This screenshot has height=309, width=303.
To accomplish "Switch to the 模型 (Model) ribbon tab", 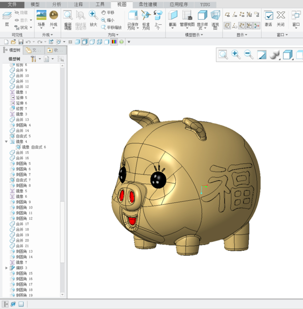I will pos(35,5).
